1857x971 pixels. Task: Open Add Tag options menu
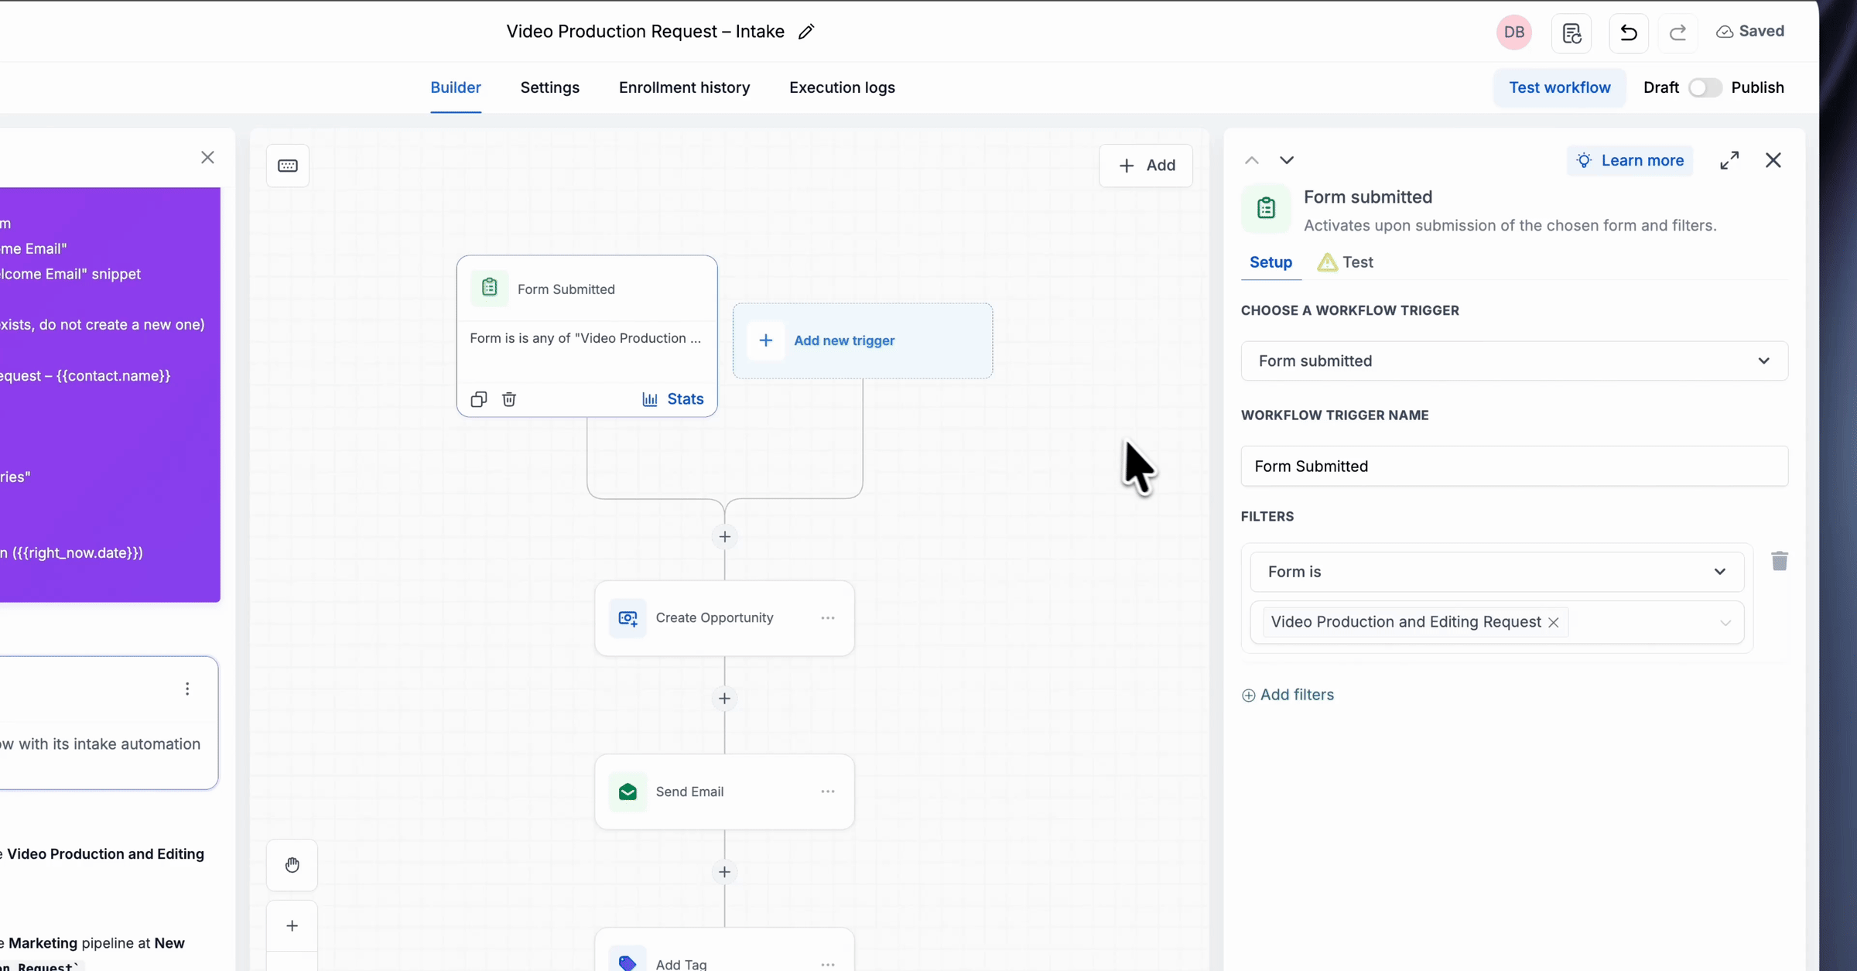828,964
